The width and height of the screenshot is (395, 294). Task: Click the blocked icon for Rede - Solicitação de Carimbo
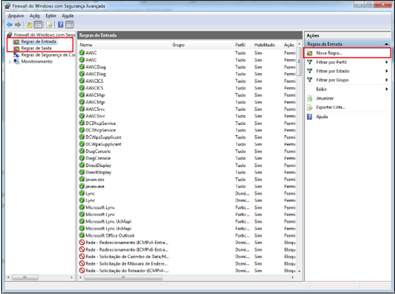tap(82, 256)
